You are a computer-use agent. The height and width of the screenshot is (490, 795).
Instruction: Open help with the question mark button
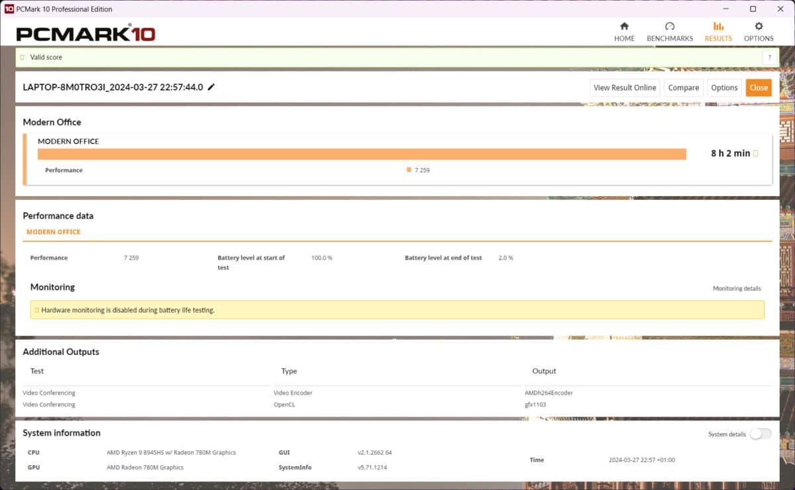click(770, 58)
